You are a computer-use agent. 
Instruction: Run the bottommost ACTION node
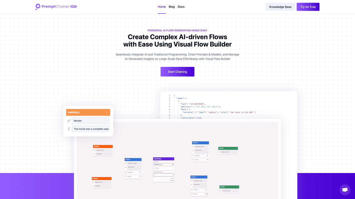[x=197, y=177]
